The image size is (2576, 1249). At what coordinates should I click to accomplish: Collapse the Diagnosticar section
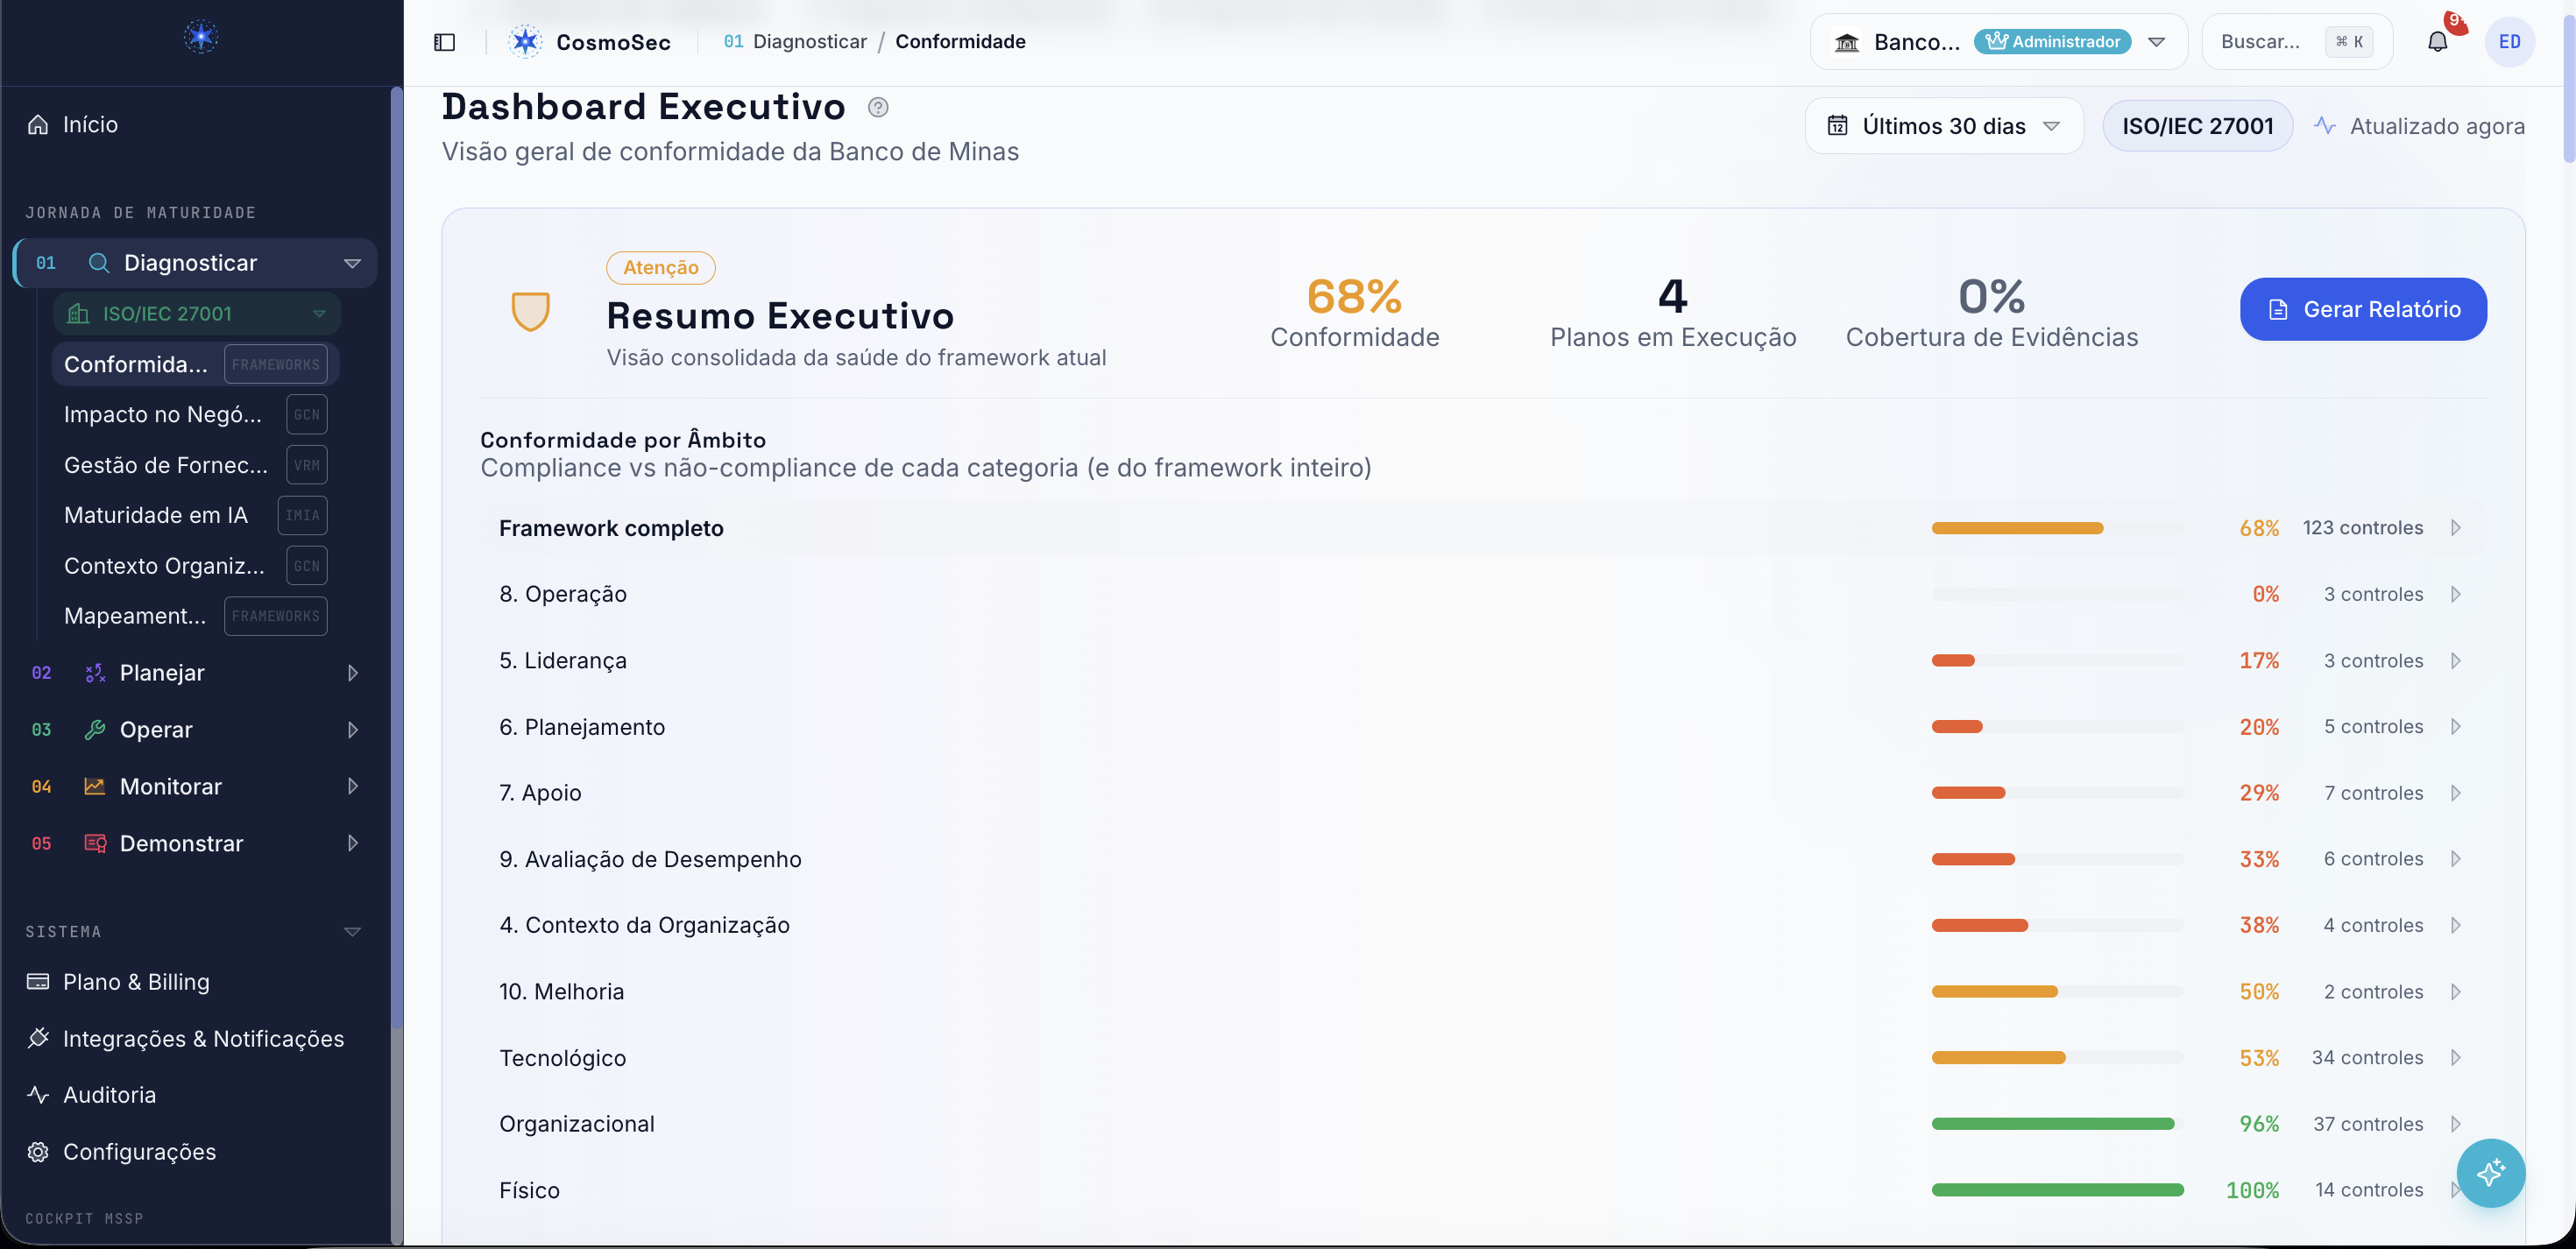(352, 263)
